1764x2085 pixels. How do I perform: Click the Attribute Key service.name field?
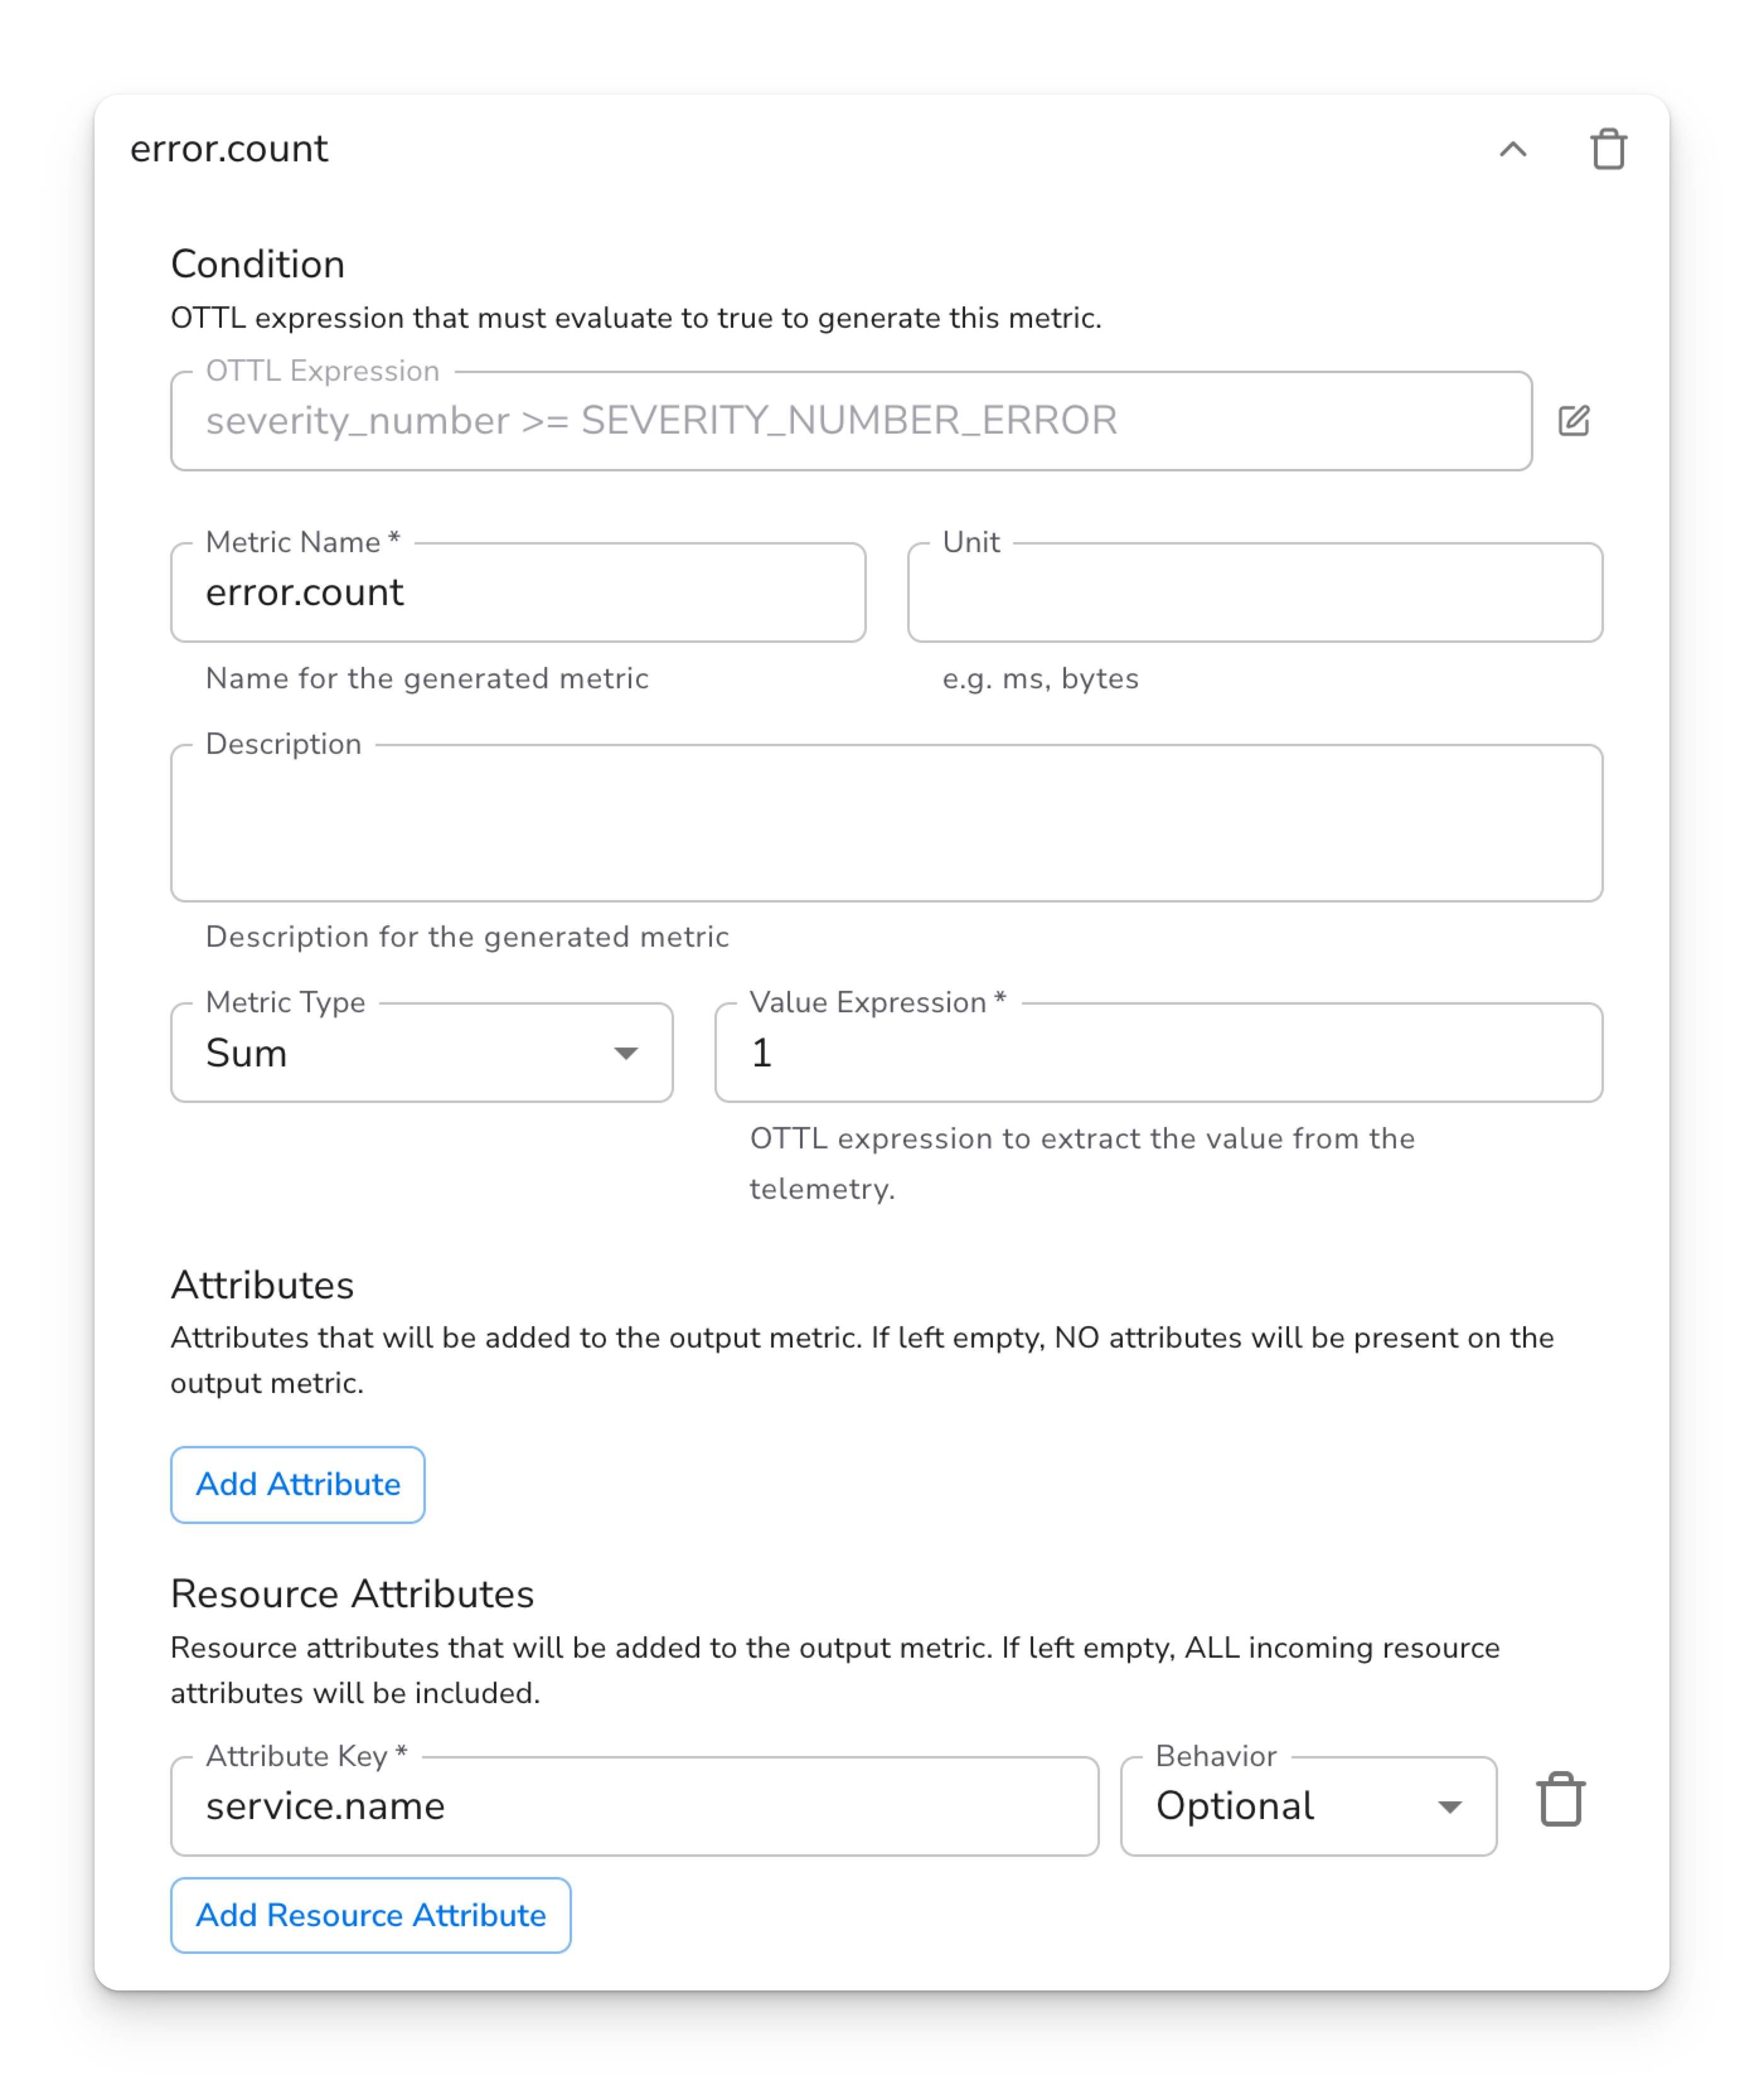click(x=634, y=1807)
